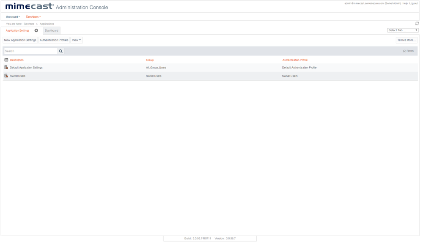This screenshot has height=244, width=423.
Task: Click the settings icon beside Swivel Users
Action: pos(5,76)
